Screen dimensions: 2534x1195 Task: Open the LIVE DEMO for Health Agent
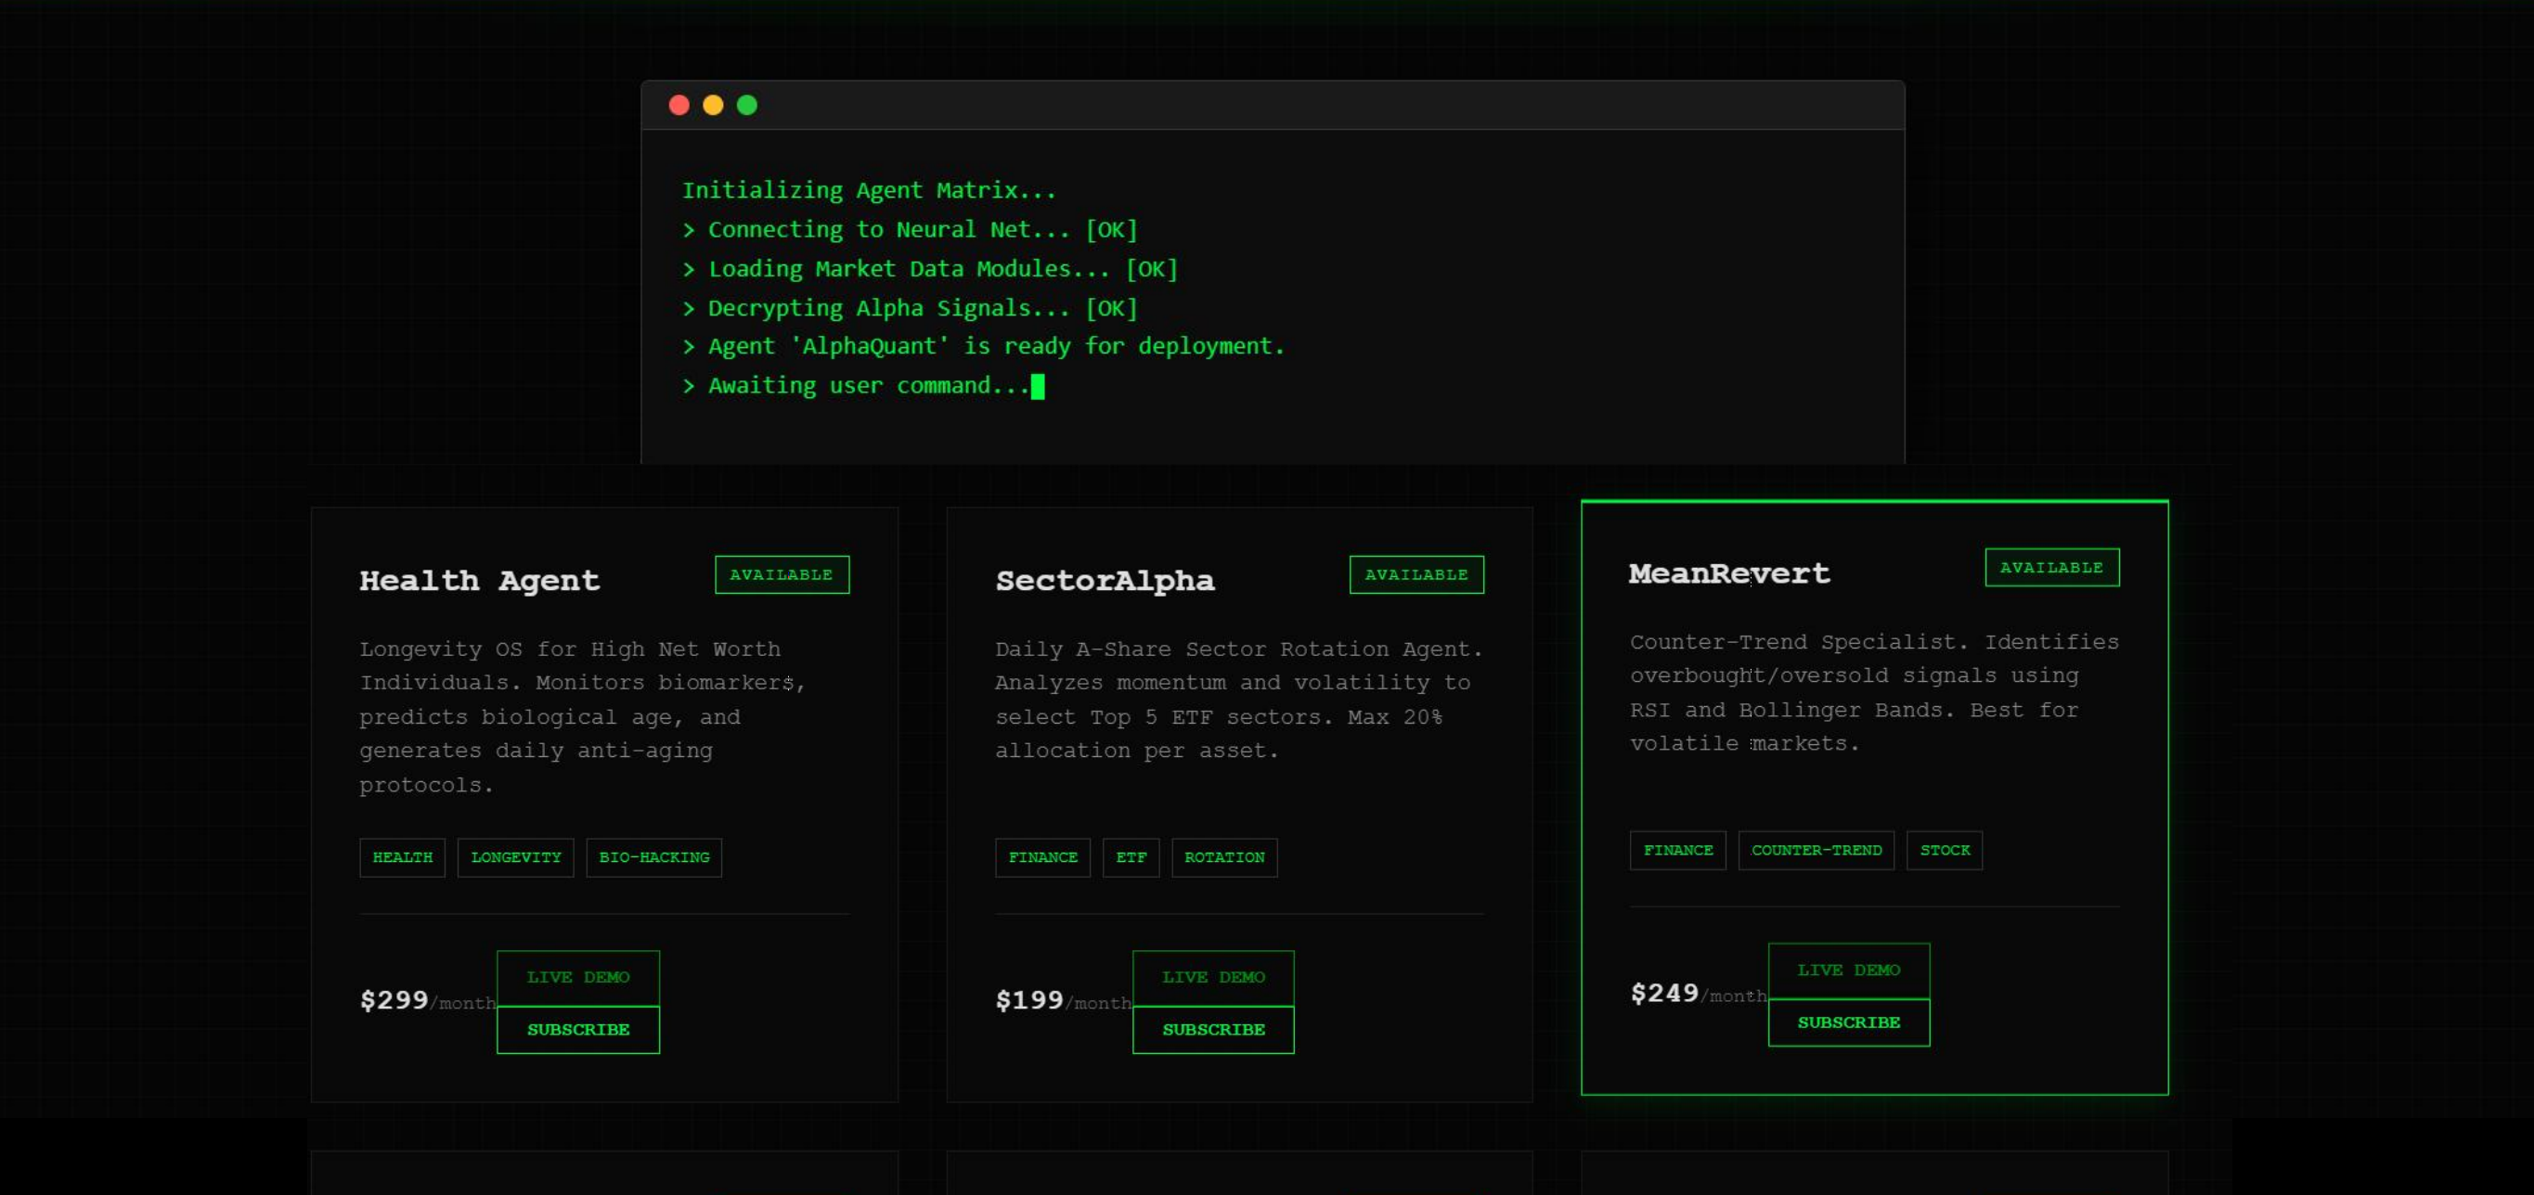coord(577,977)
